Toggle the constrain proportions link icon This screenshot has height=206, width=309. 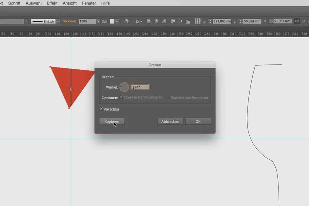click(297, 21)
